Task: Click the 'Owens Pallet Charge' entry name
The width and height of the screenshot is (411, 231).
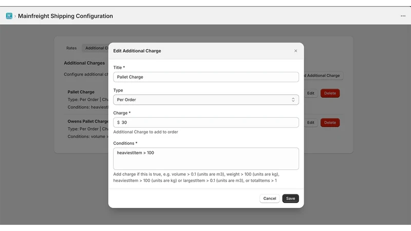Action: click(88, 121)
